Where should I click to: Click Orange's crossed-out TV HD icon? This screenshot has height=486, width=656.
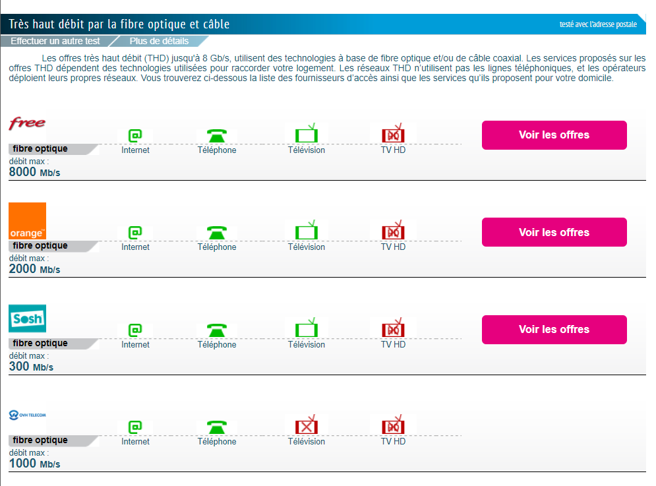coord(393,232)
